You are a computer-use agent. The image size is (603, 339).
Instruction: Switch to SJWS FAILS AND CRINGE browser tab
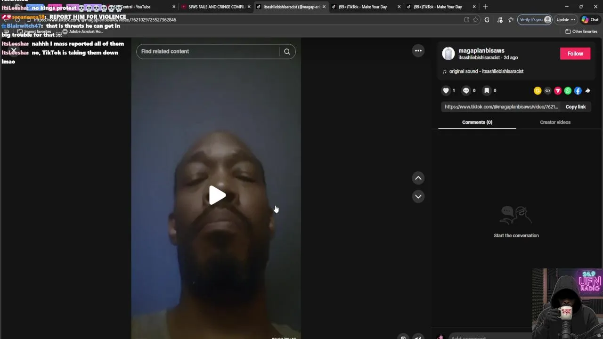point(216,7)
